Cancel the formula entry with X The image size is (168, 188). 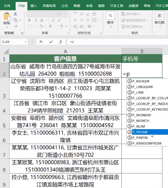(41, 42)
